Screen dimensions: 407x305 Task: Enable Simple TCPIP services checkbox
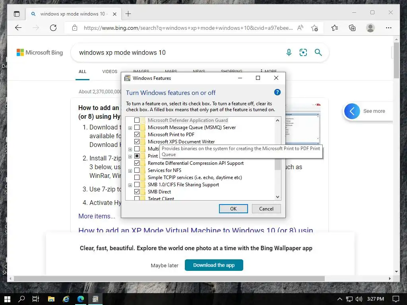137,178
